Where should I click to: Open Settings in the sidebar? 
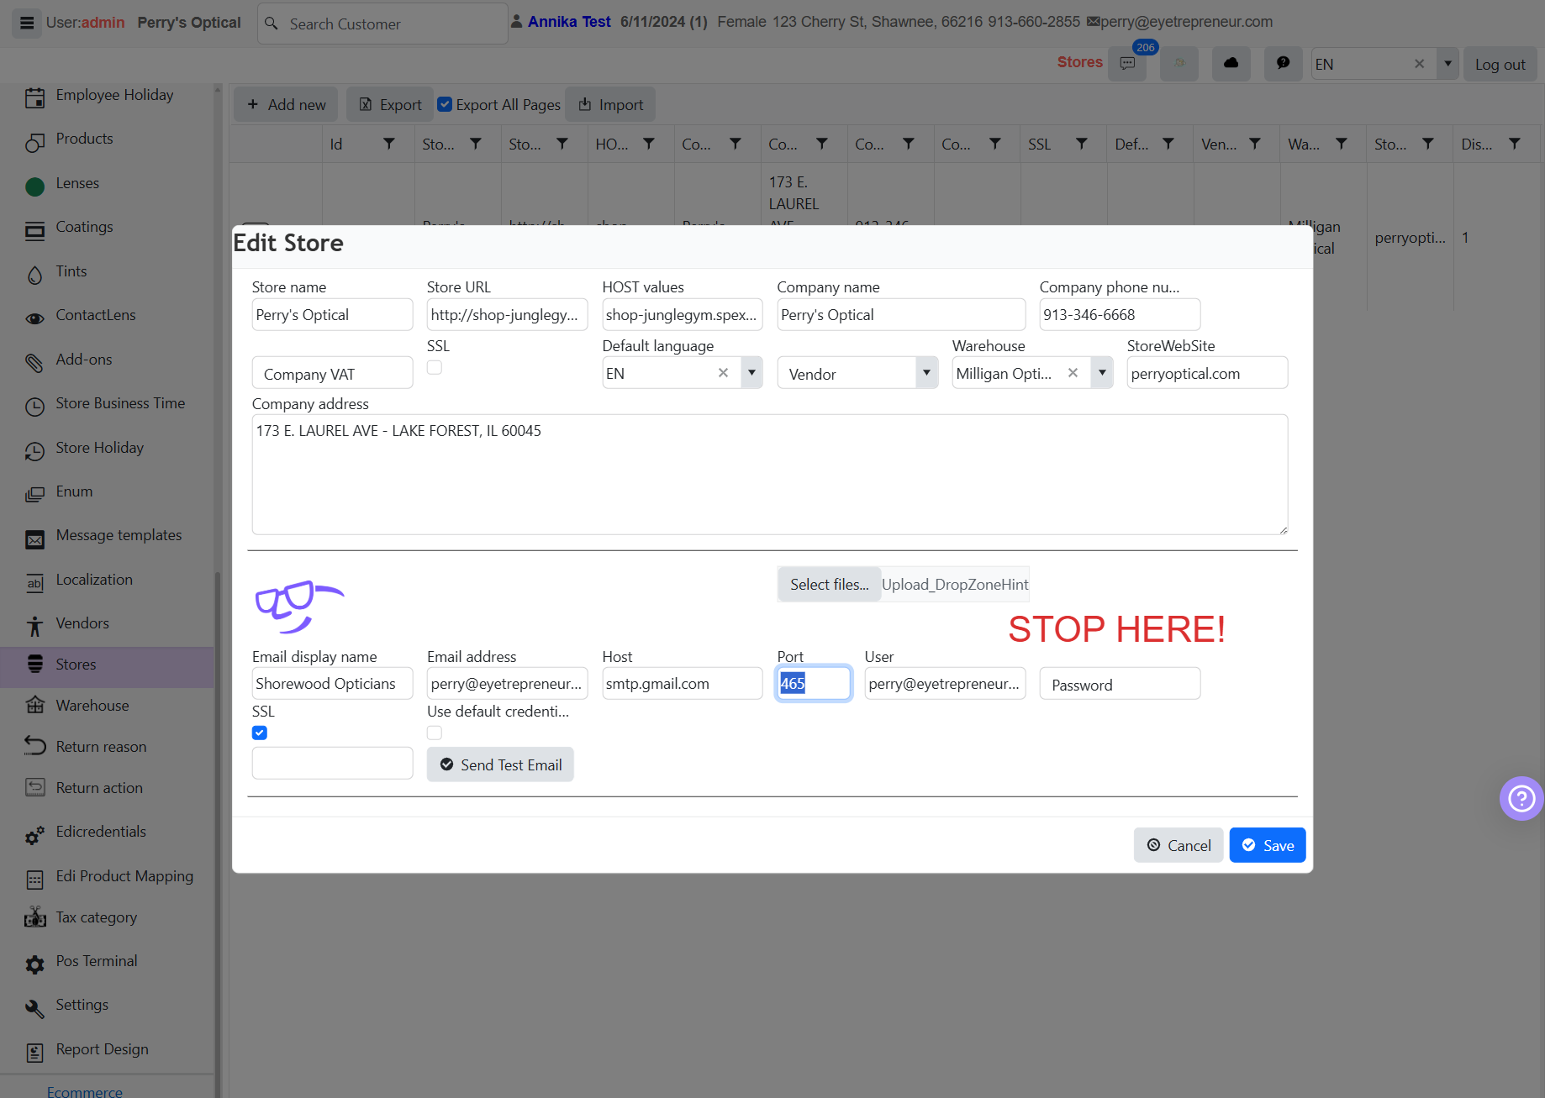82,1005
